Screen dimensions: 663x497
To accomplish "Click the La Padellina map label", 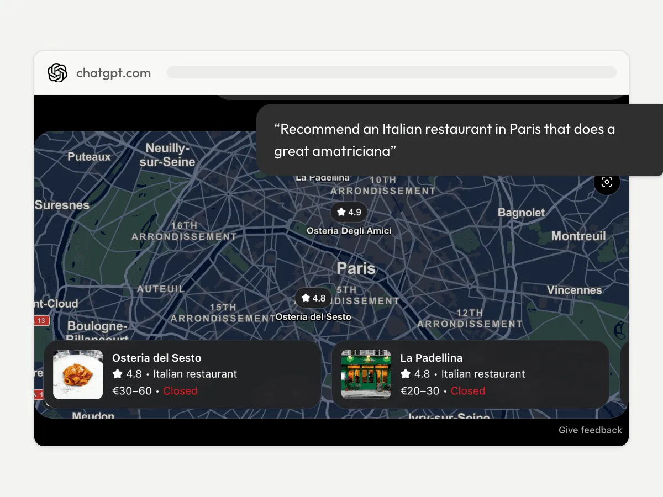I will (323, 178).
